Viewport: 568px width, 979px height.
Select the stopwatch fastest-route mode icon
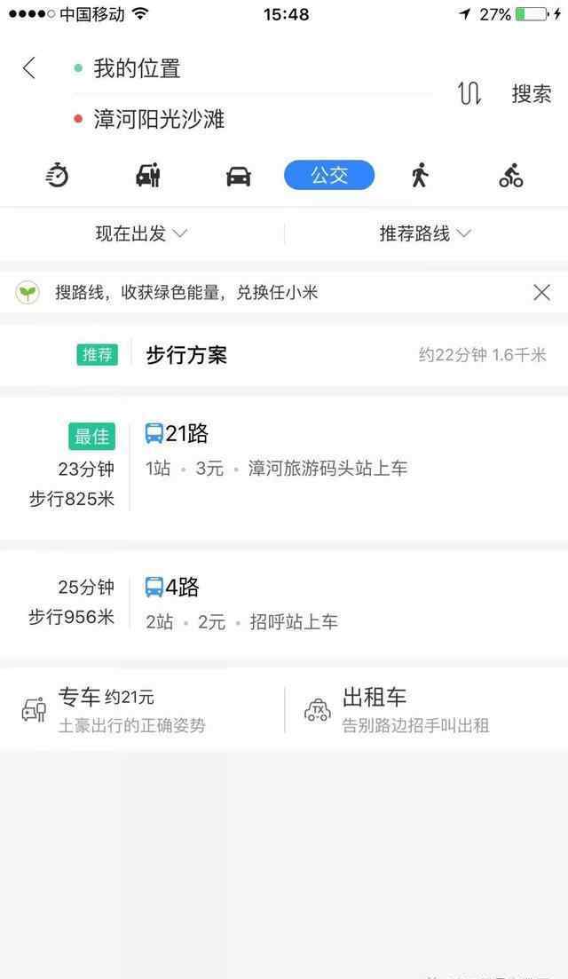[57, 175]
